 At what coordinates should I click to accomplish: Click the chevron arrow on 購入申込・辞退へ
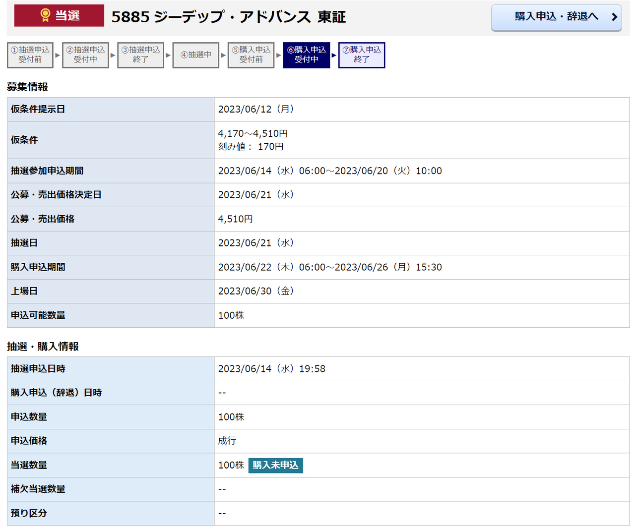click(x=614, y=17)
